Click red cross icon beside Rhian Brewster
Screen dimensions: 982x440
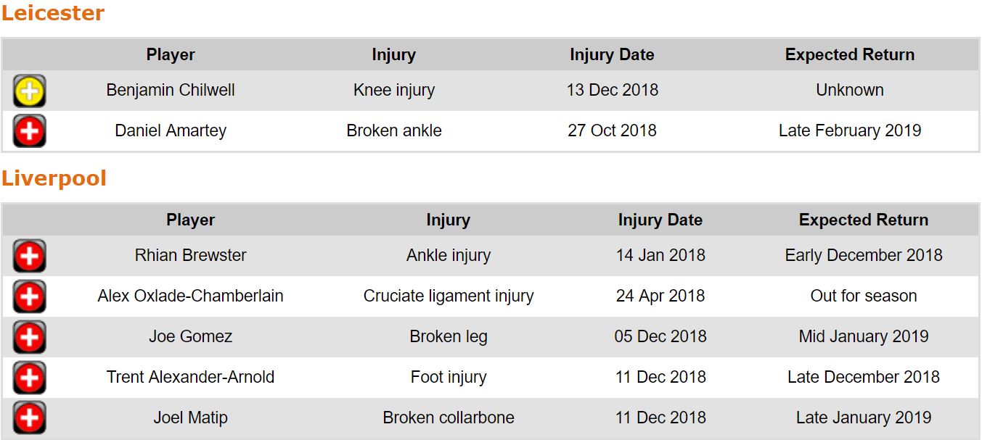click(29, 256)
